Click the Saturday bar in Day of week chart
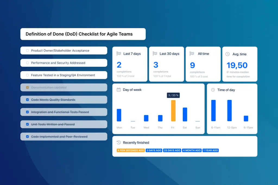This screenshot has height=185, width=278. [185, 114]
